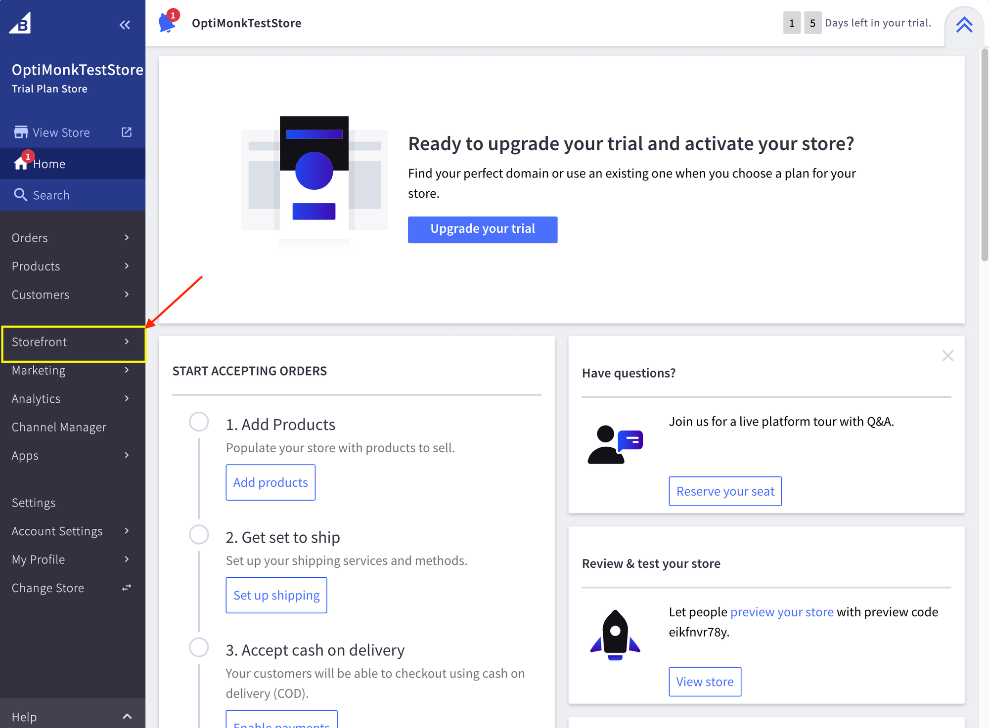Viewport: 989px width, 728px height.
Task: Open the Storefront menu item
Action: tap(73, 342)
